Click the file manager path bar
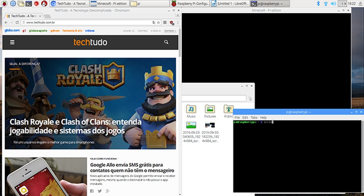 coord(213,98)
